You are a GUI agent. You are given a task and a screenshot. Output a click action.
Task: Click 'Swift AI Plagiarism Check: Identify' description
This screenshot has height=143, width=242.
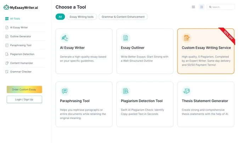pos(142,110)
